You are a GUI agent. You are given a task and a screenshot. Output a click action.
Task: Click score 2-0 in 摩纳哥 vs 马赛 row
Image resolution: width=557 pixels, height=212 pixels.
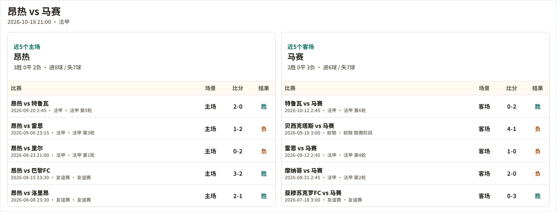512,173
